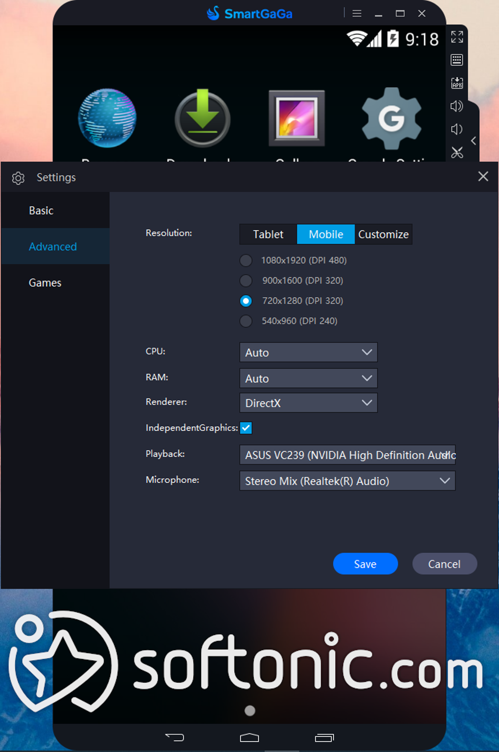Click the Wi-Fi status icon
This screenshot has height=752, width=499.
[x=357, y=38]
